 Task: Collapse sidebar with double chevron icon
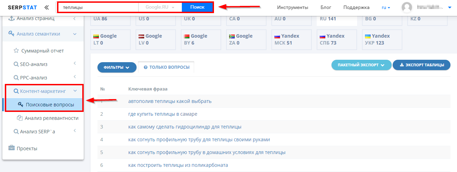(47, 7)
